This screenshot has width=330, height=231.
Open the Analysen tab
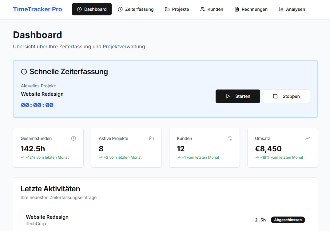coord(292,9)
